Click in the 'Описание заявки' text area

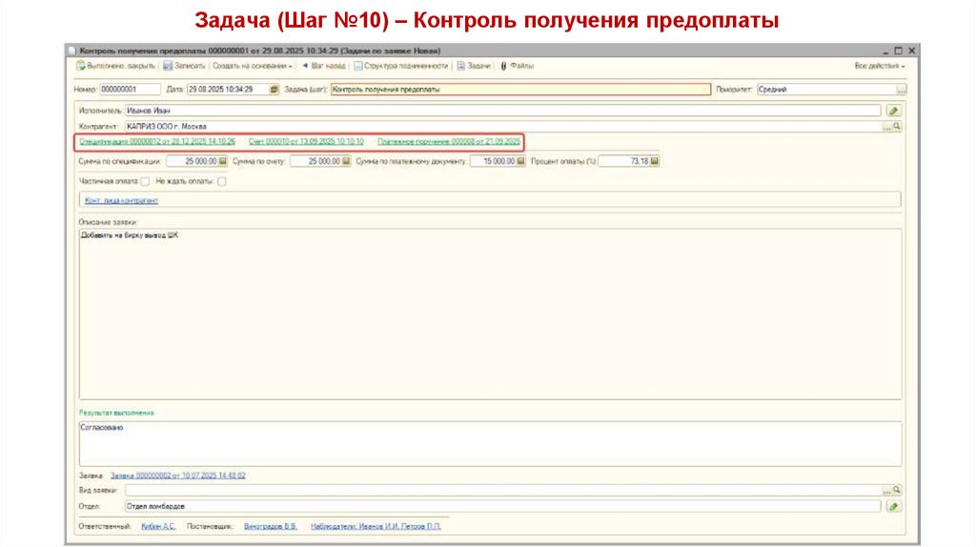490,314
